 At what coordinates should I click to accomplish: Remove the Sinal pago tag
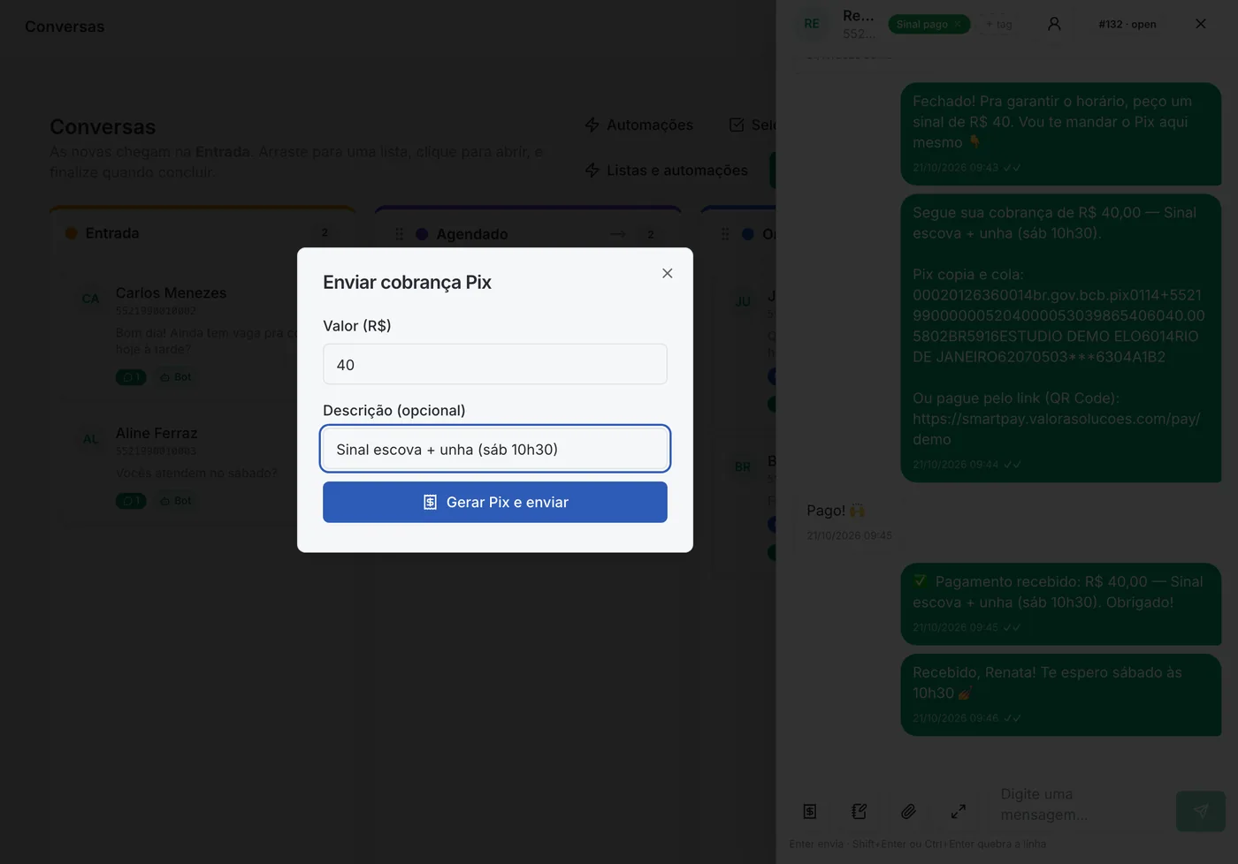pyautogui.click(x=958, y=24)
